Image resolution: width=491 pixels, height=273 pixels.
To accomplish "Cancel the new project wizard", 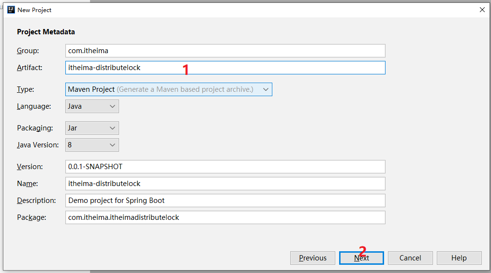I will click(x=410, y=258).
